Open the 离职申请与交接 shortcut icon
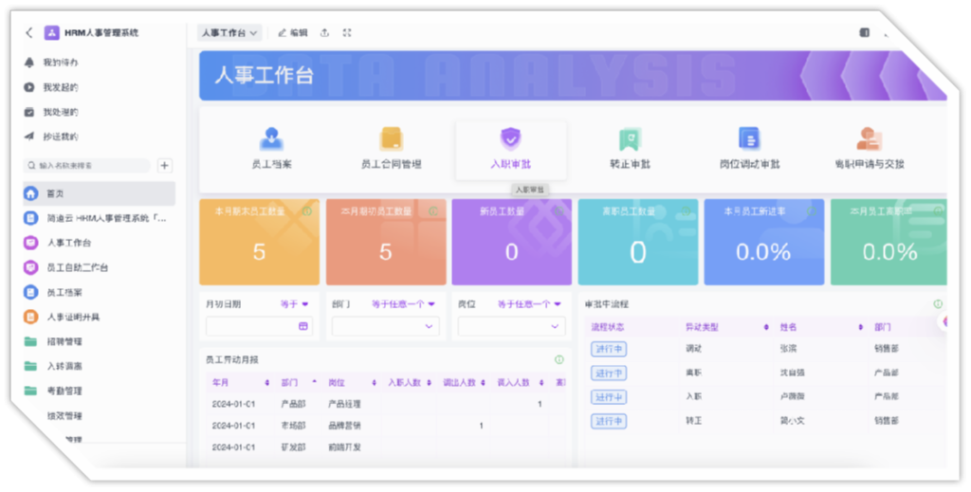Image resolution: width=971 pixels, height=492 pixels. click(869, 139)
